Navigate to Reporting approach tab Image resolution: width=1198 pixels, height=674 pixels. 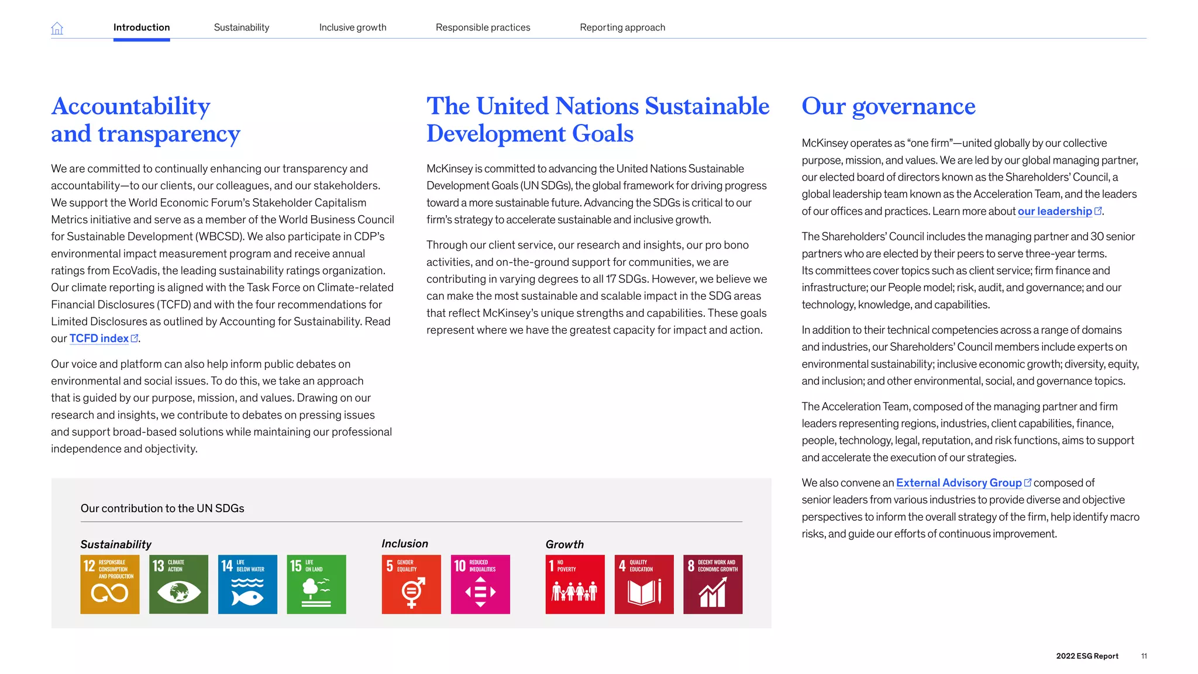pos(622,27)
